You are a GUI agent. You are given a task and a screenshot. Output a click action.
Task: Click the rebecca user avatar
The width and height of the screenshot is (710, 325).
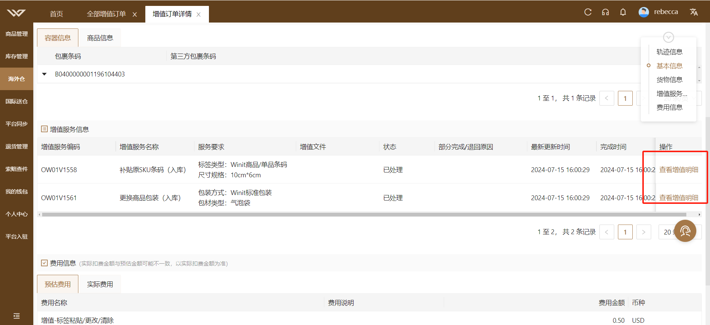click(x=644, y=12)
